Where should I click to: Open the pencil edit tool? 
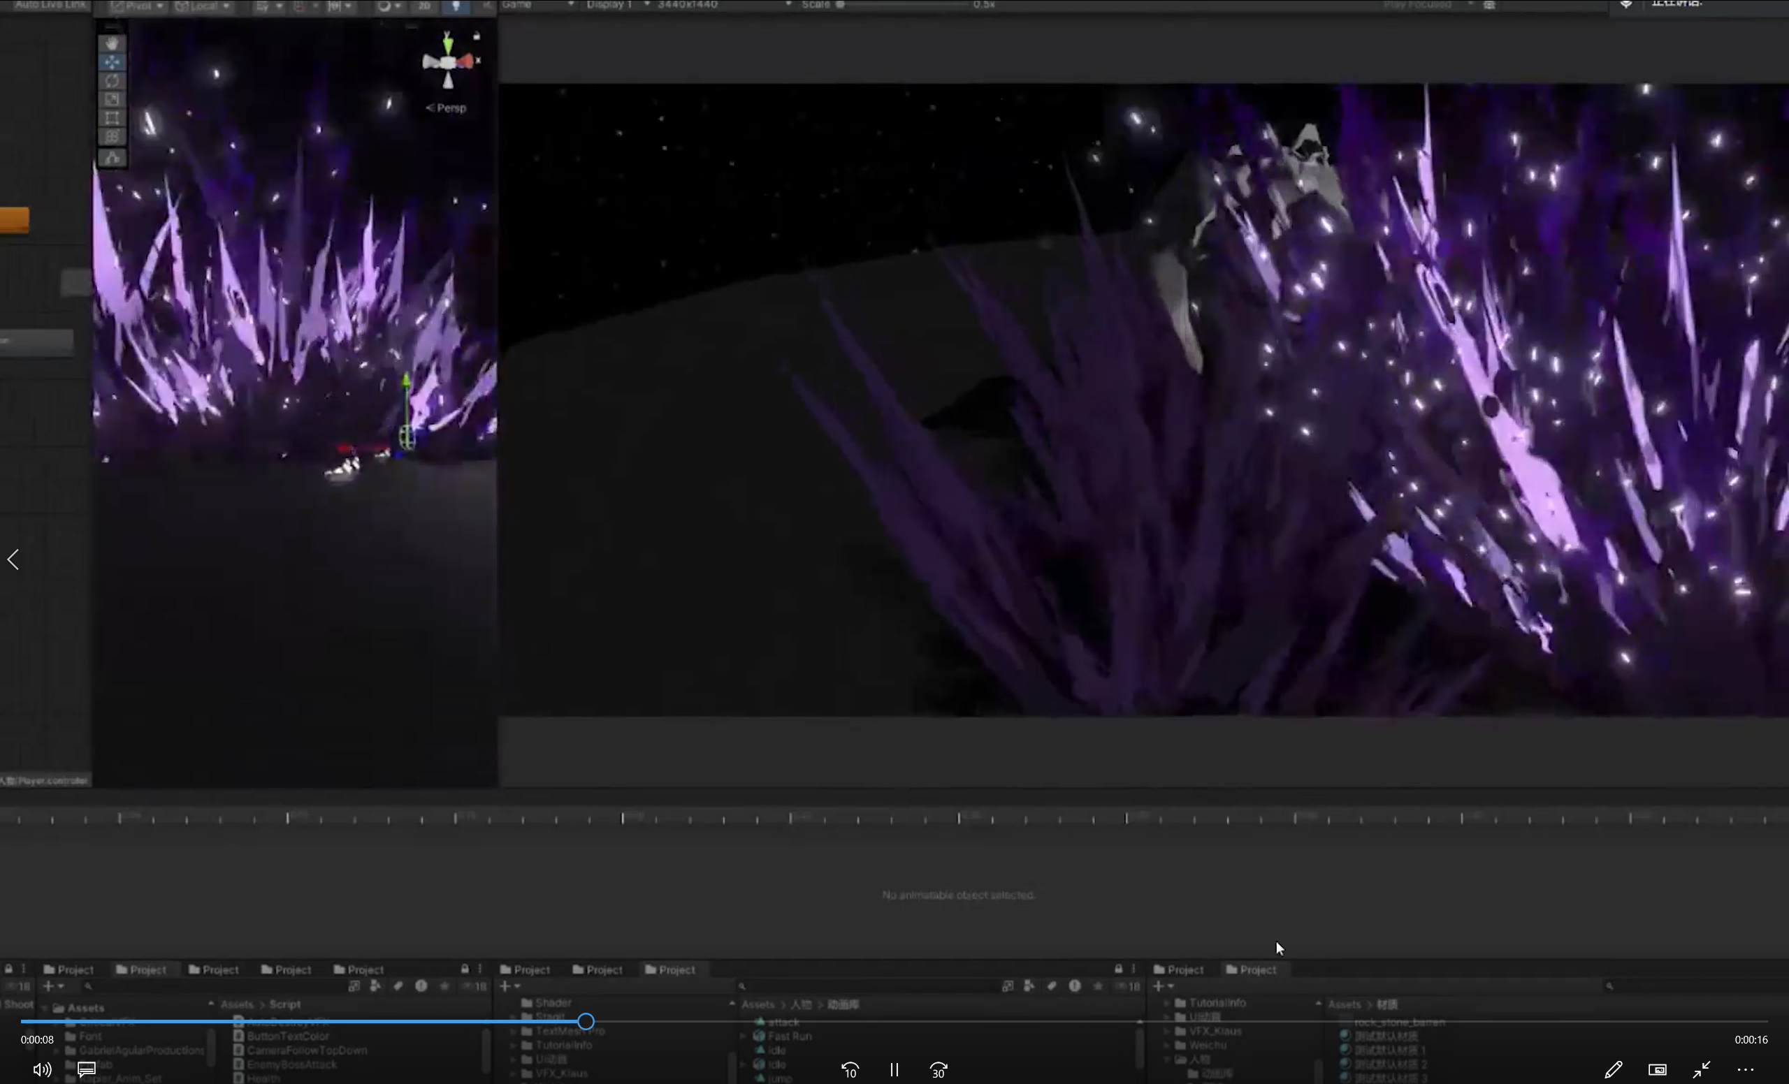[1613, 1069]
